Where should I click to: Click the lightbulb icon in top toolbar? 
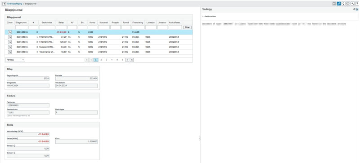point(343,4)
